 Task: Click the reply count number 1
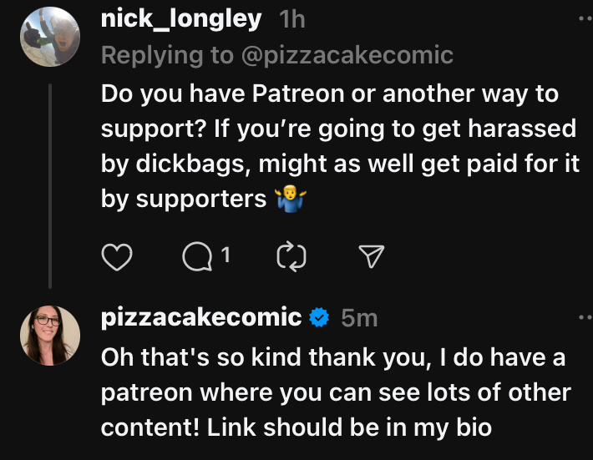226,255
